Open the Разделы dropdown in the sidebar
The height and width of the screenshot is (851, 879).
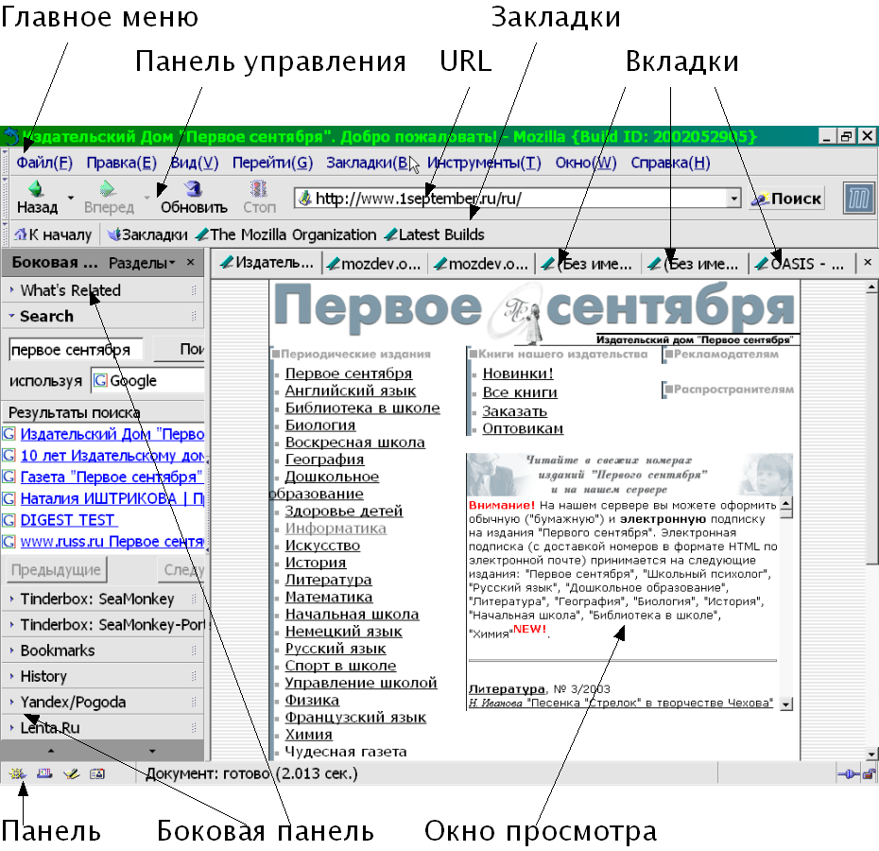[x=142, y=262]
